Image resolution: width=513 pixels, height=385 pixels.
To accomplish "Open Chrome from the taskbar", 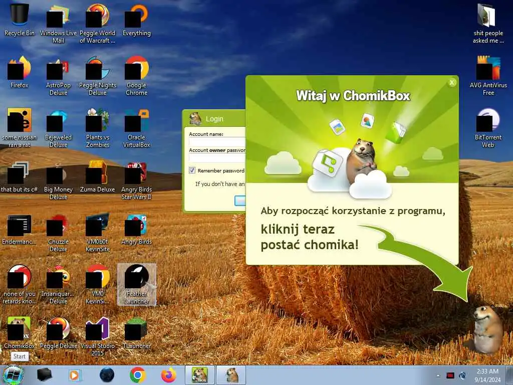I will [x=137, y=375].
